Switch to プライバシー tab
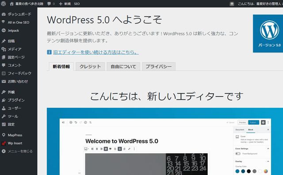Viewport: 283px width, 175px height. click(159, 67)
